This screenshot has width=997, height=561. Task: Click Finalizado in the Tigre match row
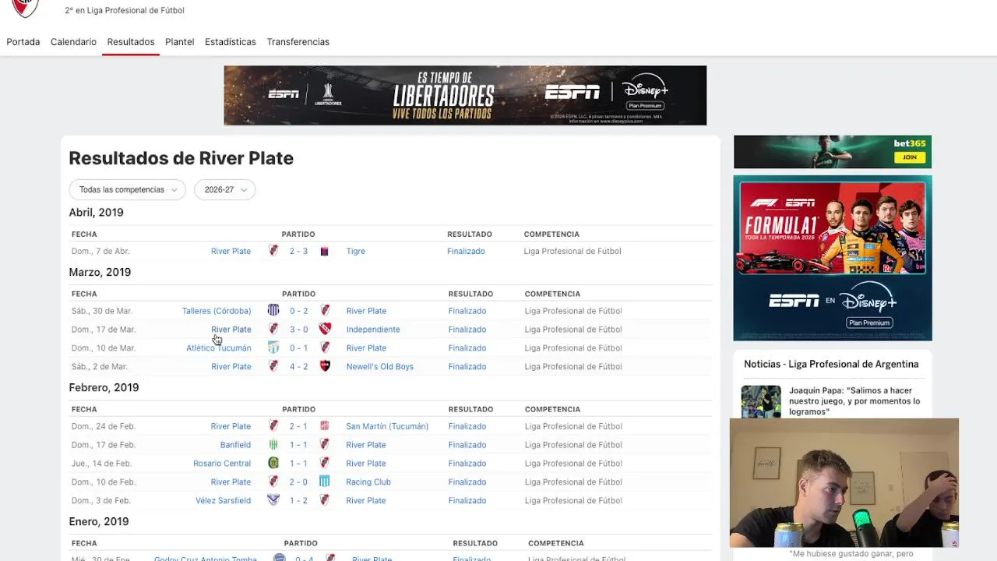click(x=466, y=251)
